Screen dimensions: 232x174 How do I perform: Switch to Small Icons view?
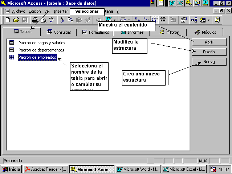point(146,20)
